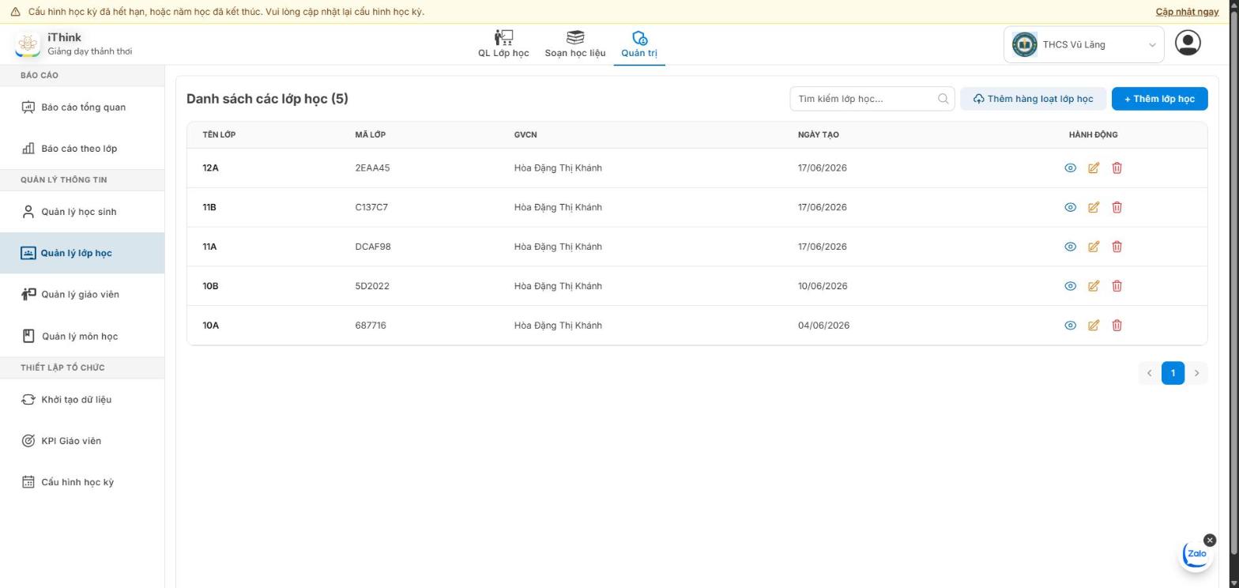1239x588 pixels.
Task: Switch to QL Lớp học tab
Action: (503, 44)
